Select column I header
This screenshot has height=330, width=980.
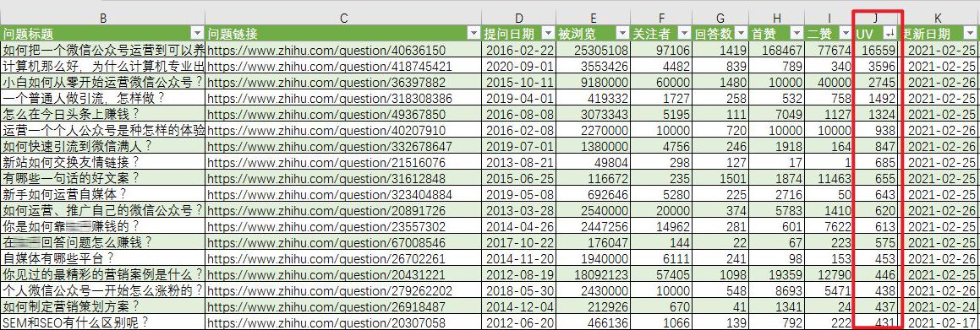(829, 19)
